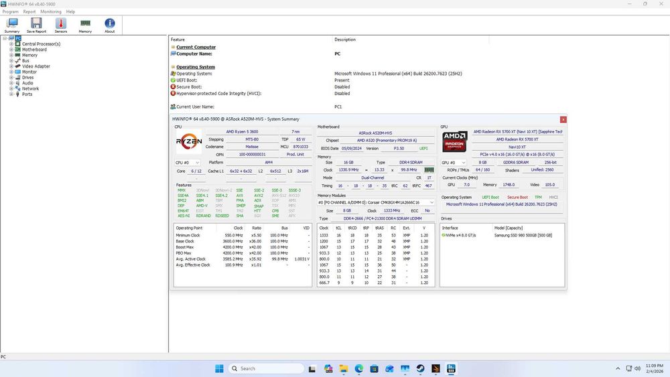
Task: Expand the Memory tree node
Action: [x=11, y=55]
